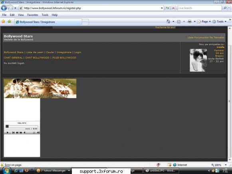Open the Tools command bar dropdown

tap(220, 22)
